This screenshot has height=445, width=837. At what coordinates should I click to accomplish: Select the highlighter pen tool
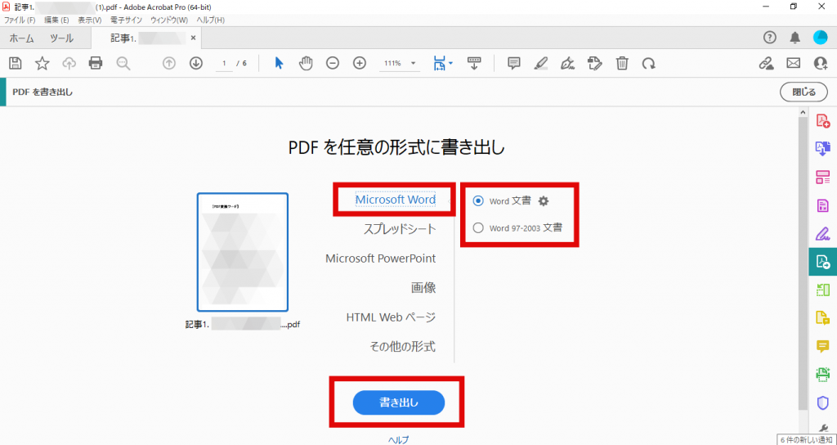coord(541,63)
